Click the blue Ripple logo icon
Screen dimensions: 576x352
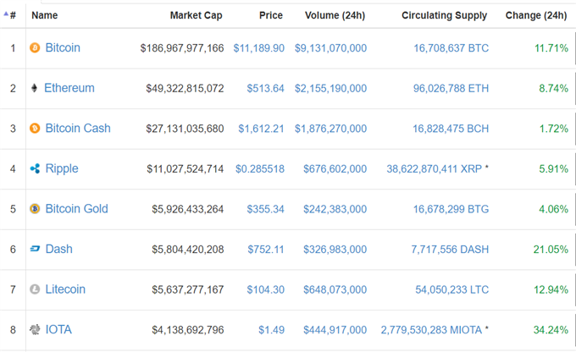tap(35, 168)
